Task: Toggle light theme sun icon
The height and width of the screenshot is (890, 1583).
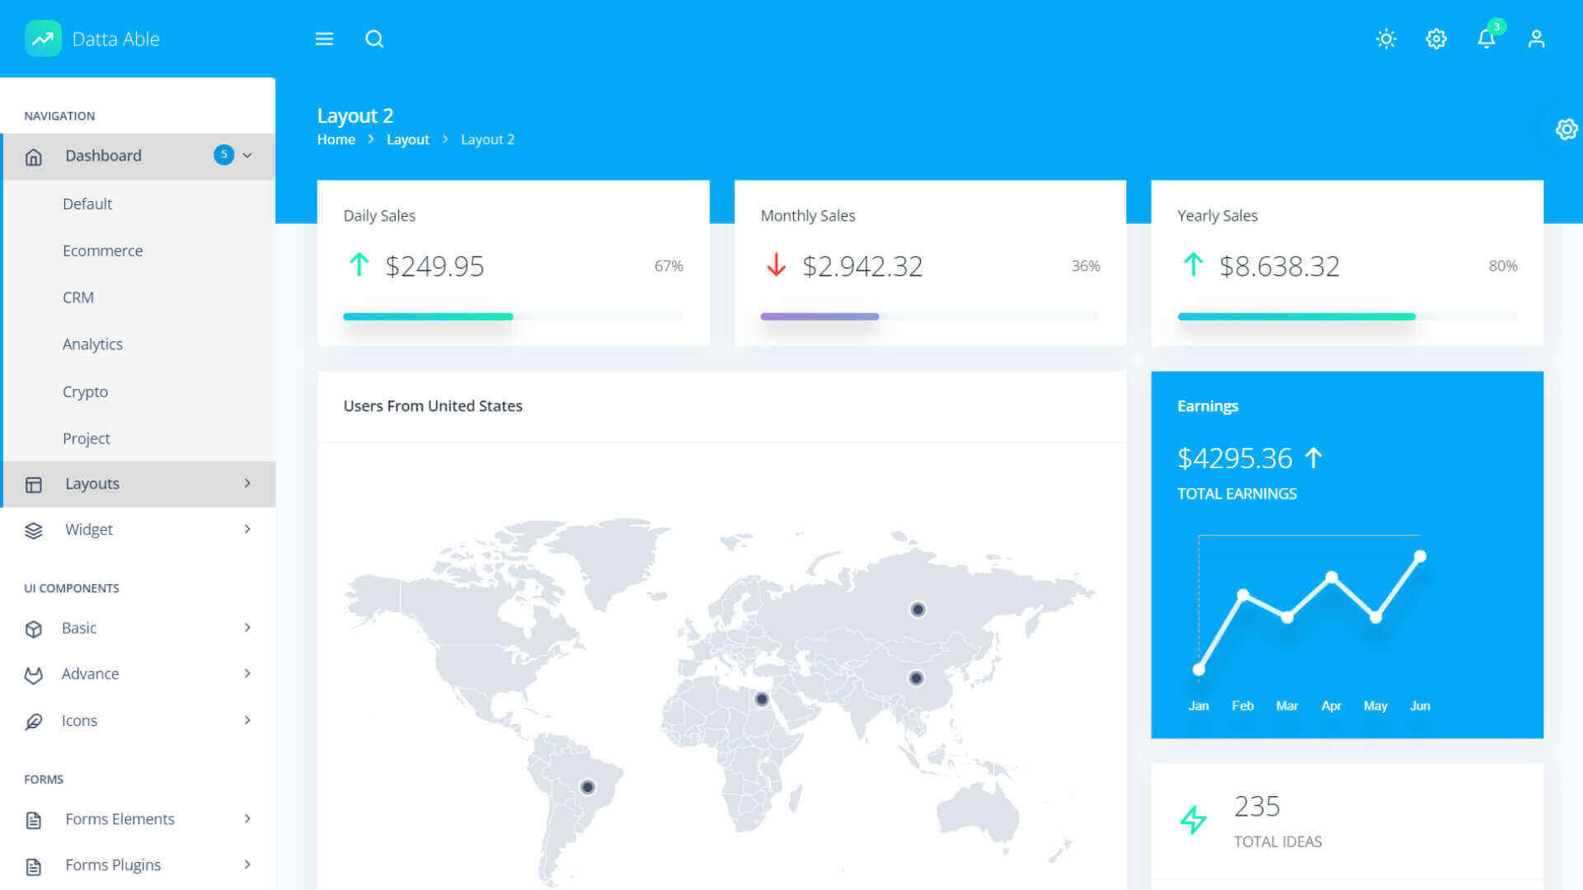Action: 1386,39
